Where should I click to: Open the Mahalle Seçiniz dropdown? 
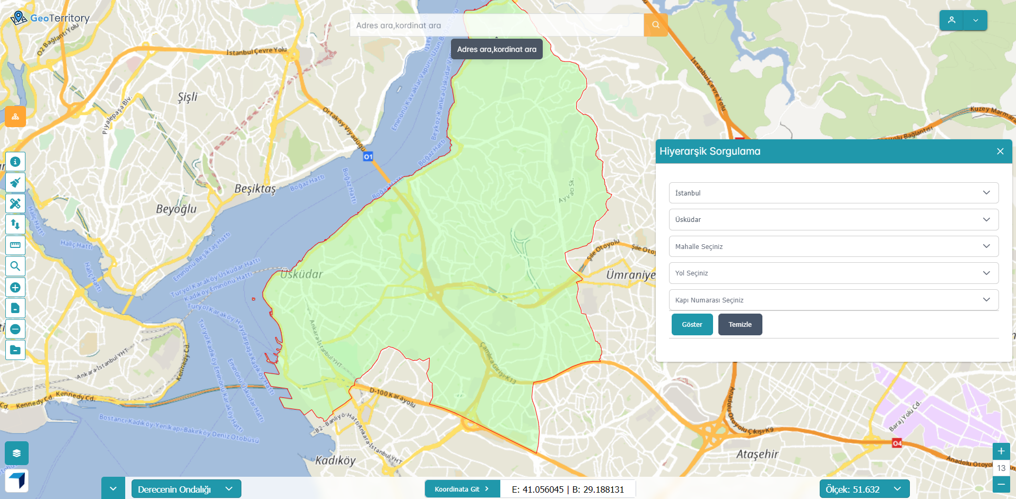click(833, 246)
